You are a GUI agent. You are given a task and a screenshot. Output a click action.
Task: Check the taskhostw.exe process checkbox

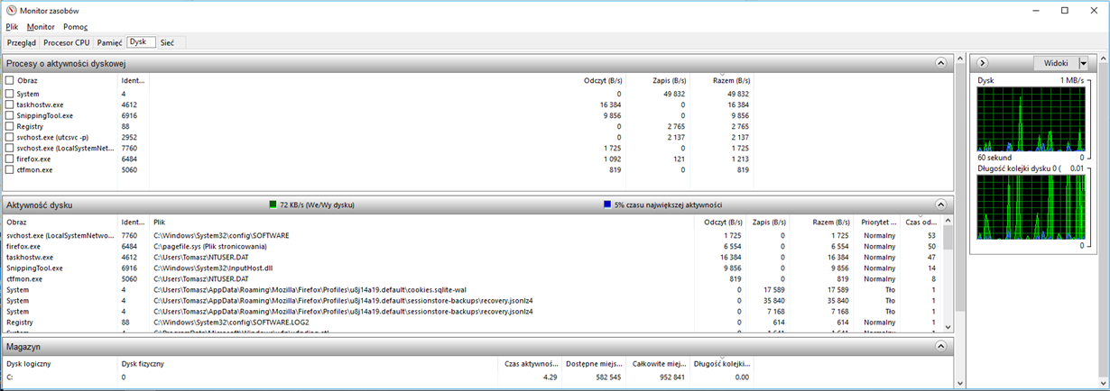(10, 105)
